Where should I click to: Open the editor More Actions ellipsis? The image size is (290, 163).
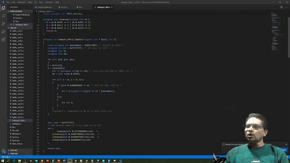click(x=286, y=7)
